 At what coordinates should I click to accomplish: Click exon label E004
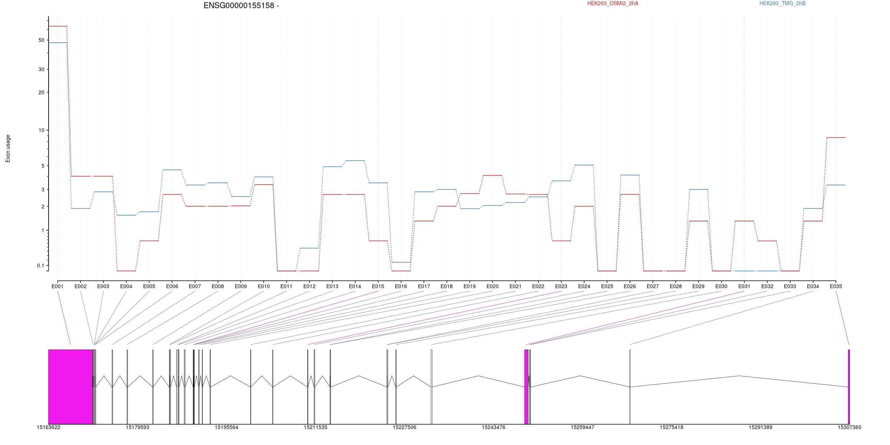126,286
